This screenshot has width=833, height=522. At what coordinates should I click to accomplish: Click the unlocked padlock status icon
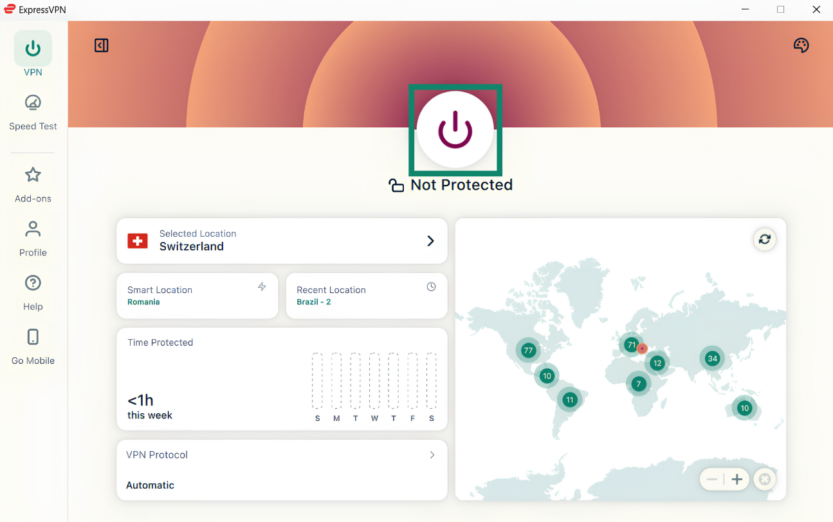[396, 186]
